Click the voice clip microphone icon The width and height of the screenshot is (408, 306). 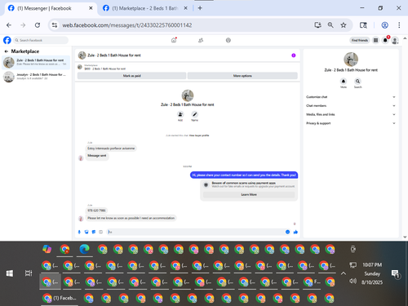[x=79, y=232]
